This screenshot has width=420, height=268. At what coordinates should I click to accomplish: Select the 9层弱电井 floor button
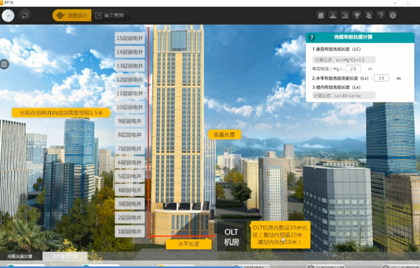click(130, 121)
